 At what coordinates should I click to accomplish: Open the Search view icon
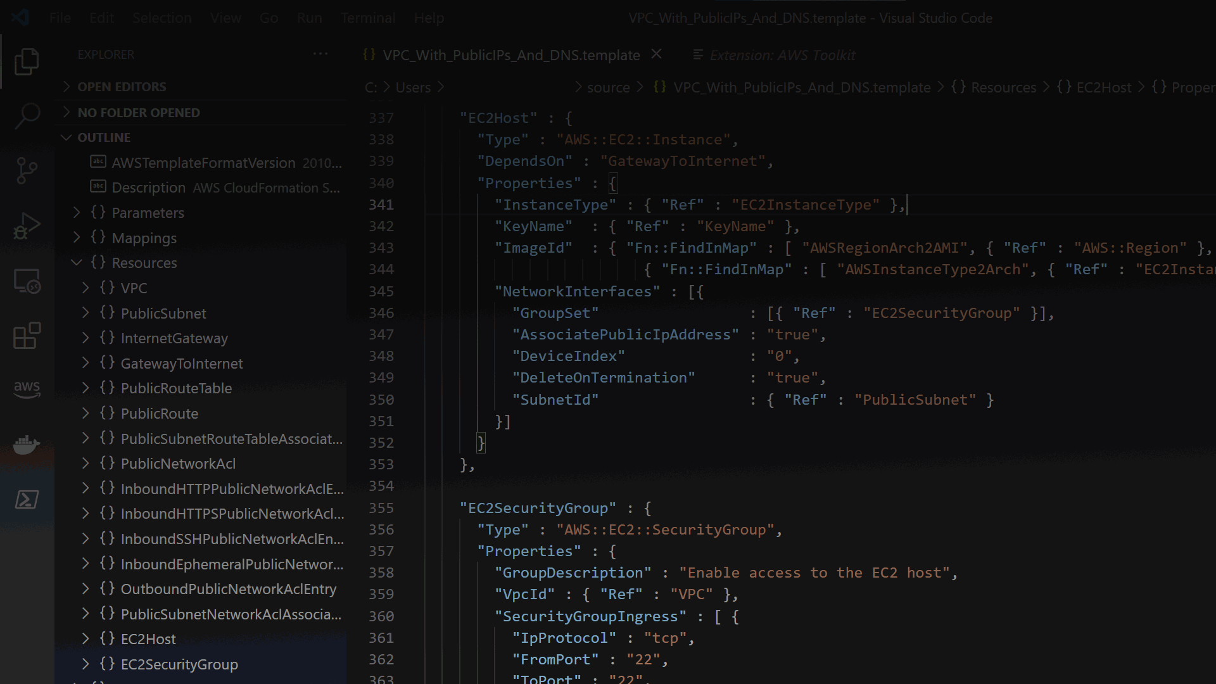click(27, 116)
